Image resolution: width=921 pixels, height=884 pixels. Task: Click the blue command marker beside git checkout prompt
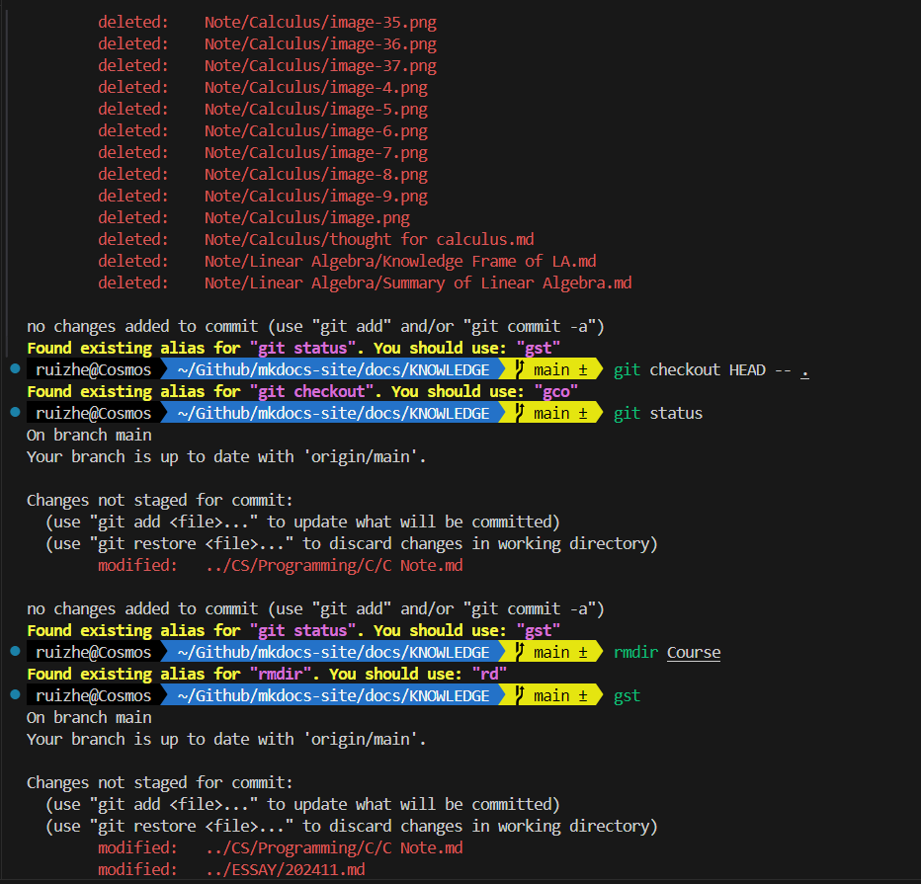[14, 368]
